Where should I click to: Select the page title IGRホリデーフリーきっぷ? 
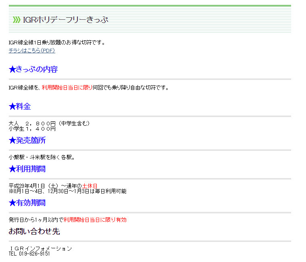click(x=66, y=20)
